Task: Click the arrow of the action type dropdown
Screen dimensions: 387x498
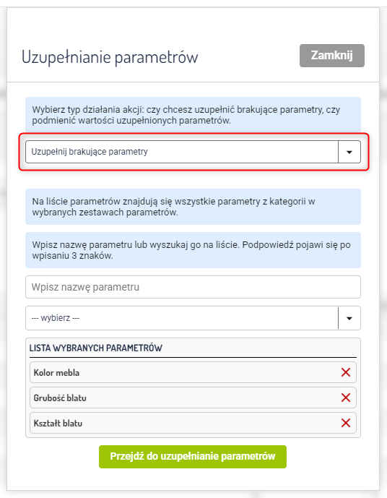Action: [349, 152]
